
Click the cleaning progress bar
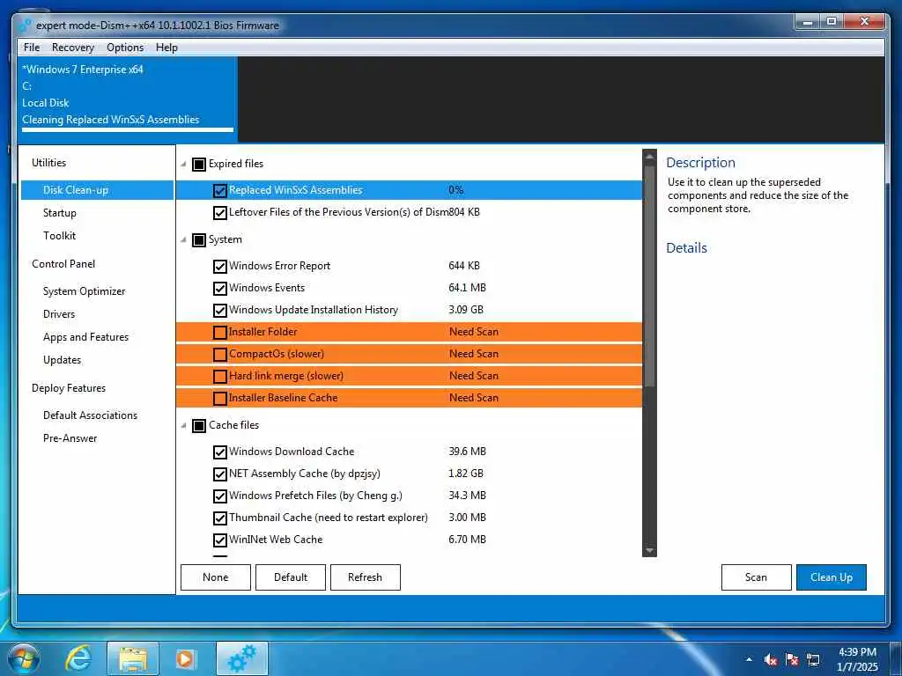[x=128, y=130]
